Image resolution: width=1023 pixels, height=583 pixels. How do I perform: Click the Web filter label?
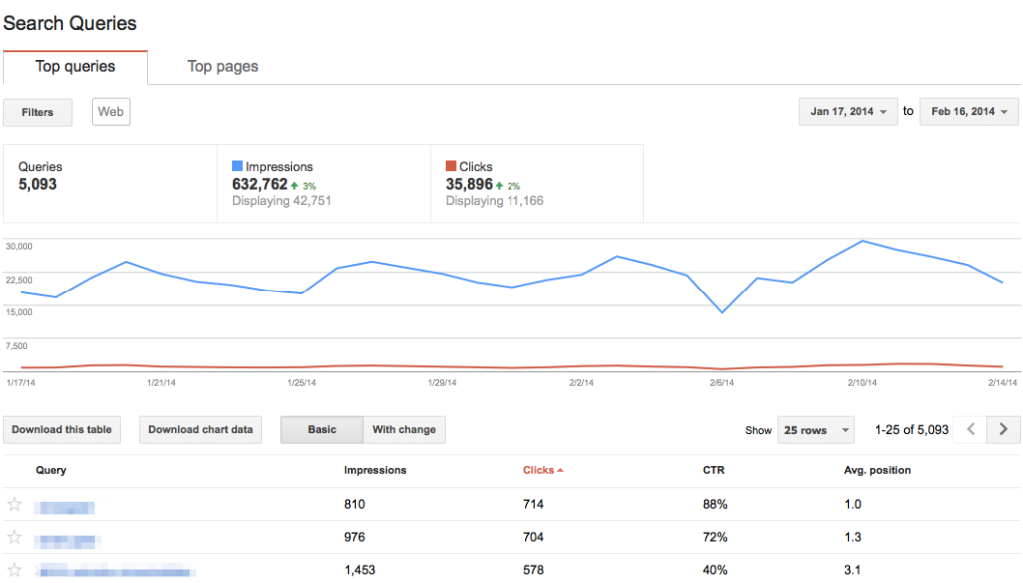click(111, 112)
